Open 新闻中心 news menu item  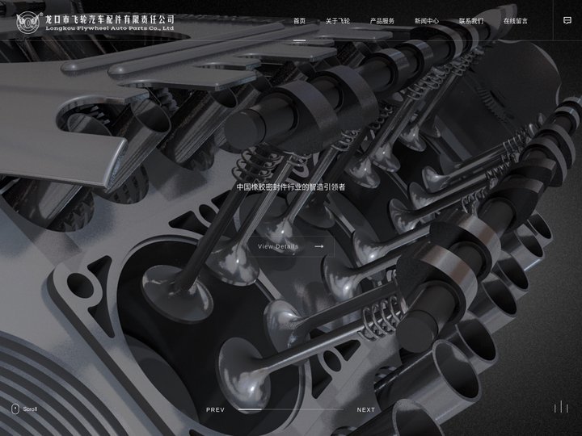(x=427, y=21)
